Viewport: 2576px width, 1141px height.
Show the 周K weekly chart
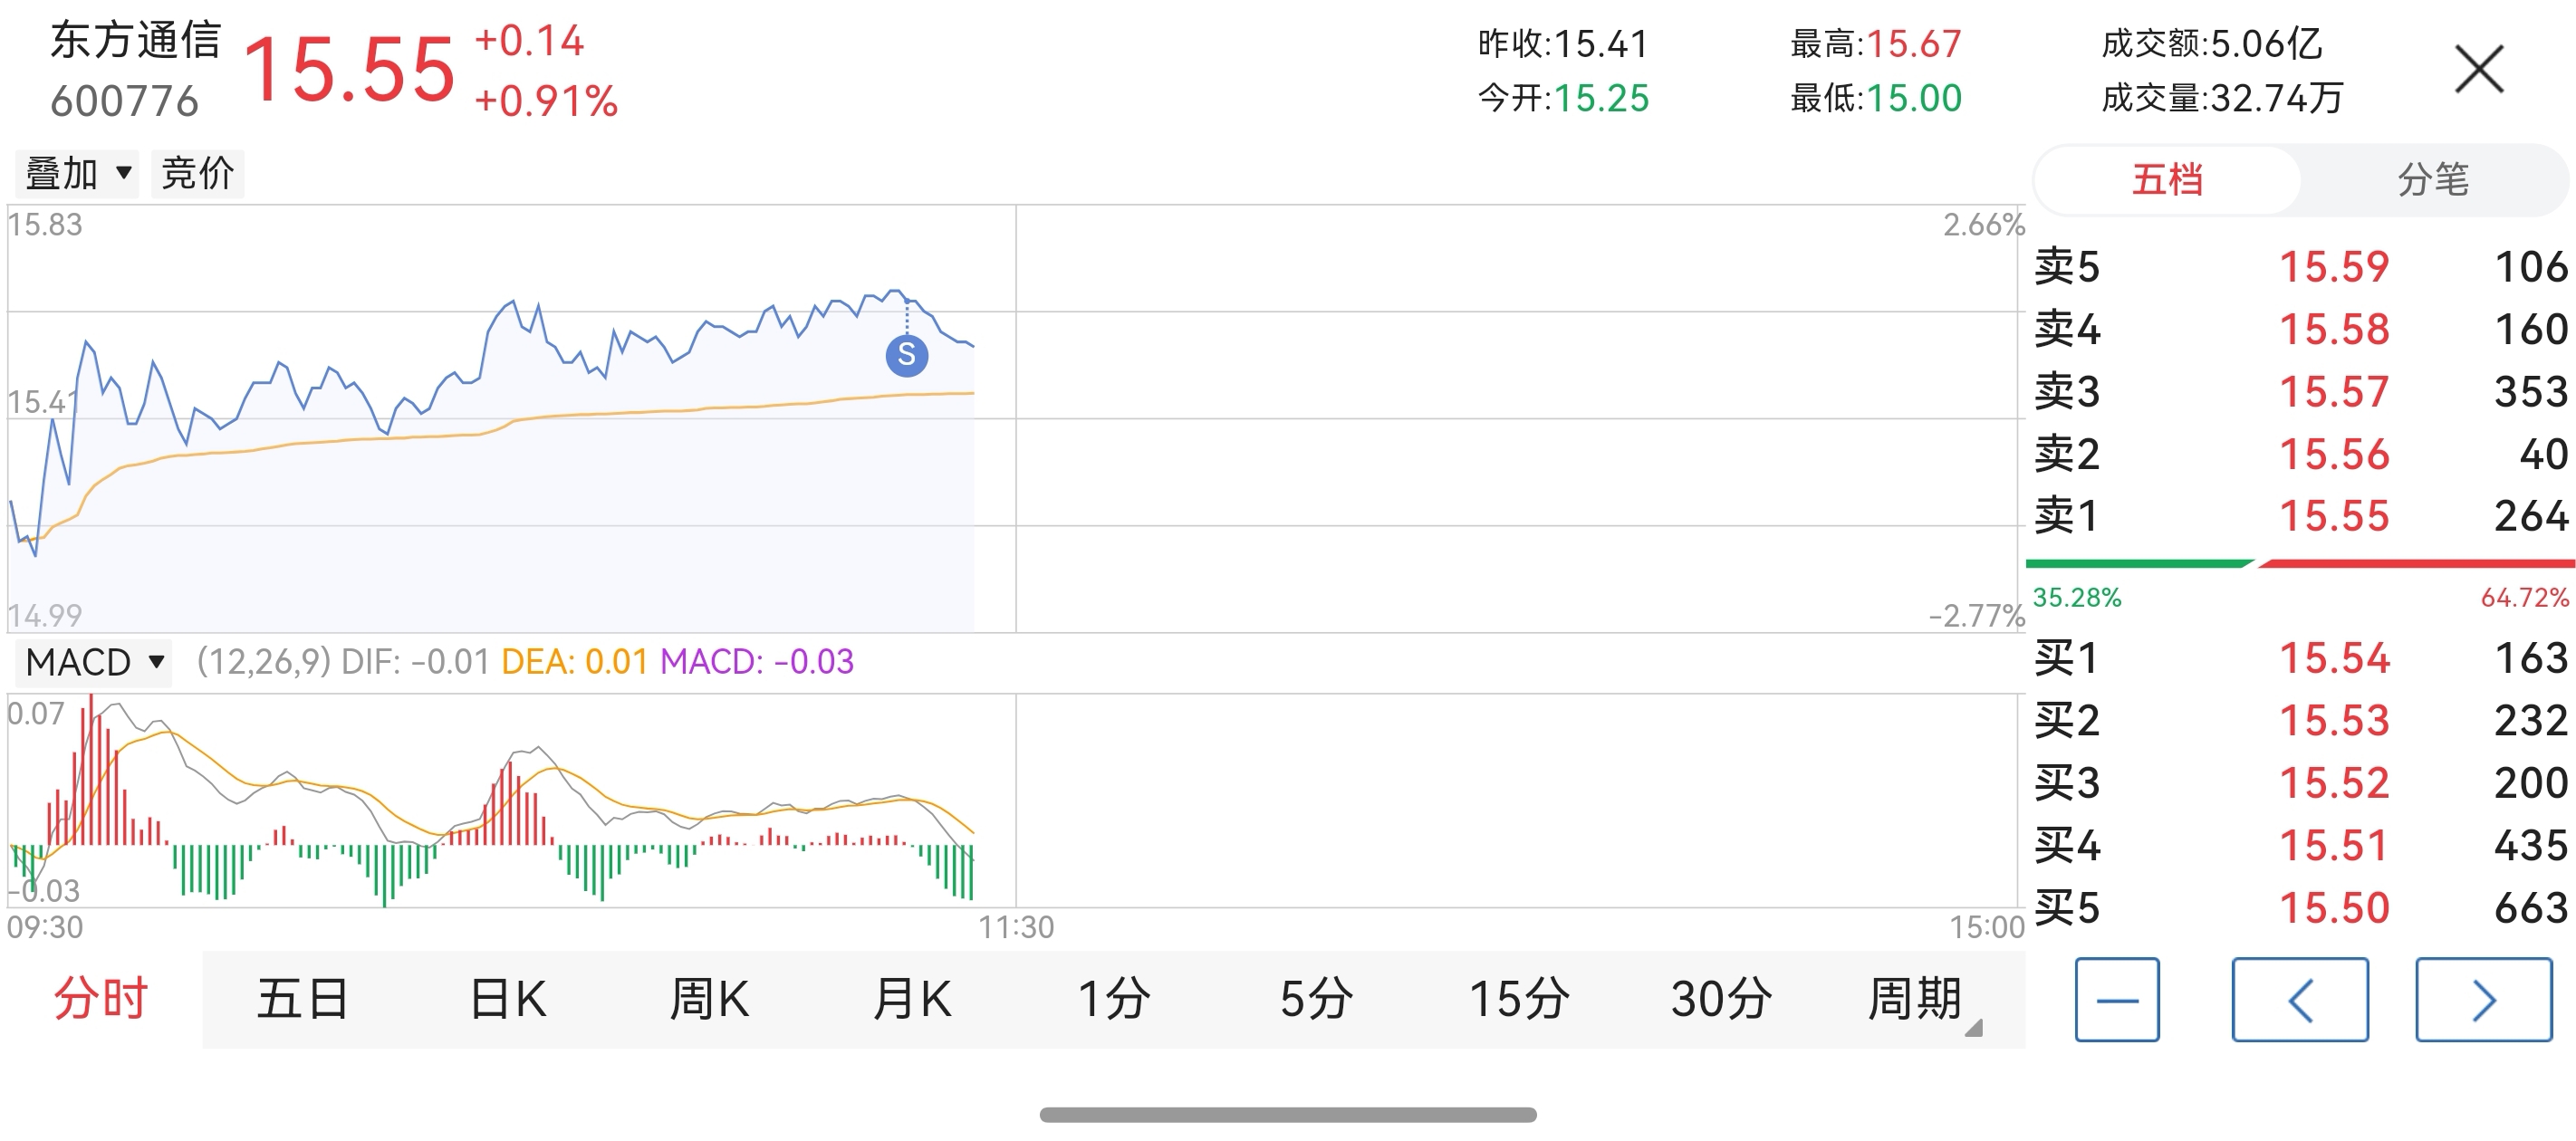pyautogui.click(x=709, y=999)
